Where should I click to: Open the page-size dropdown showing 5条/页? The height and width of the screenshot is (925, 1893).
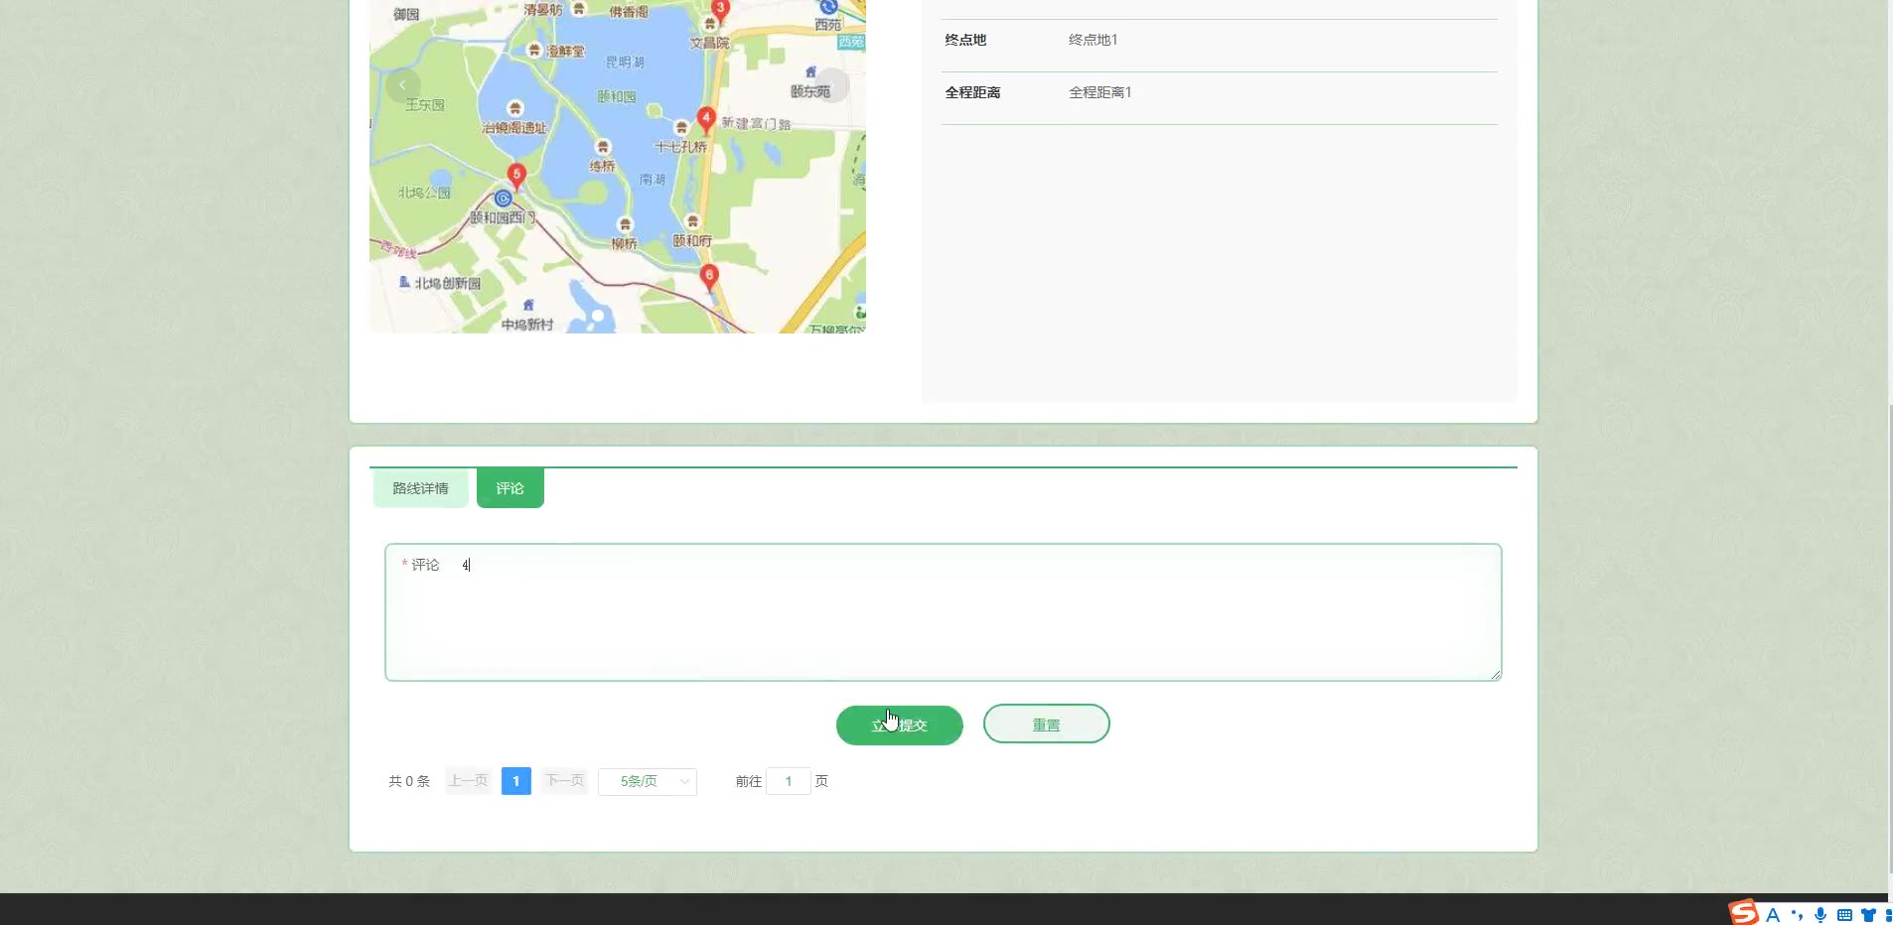(648, 781)
